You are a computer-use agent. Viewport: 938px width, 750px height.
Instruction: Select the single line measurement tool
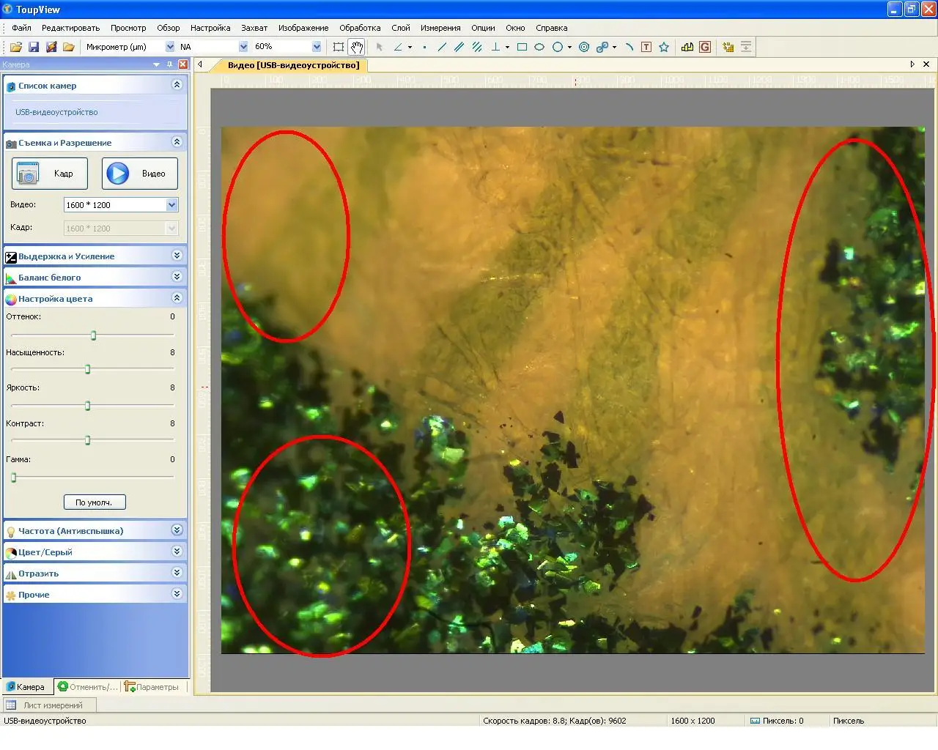[441, 47]
